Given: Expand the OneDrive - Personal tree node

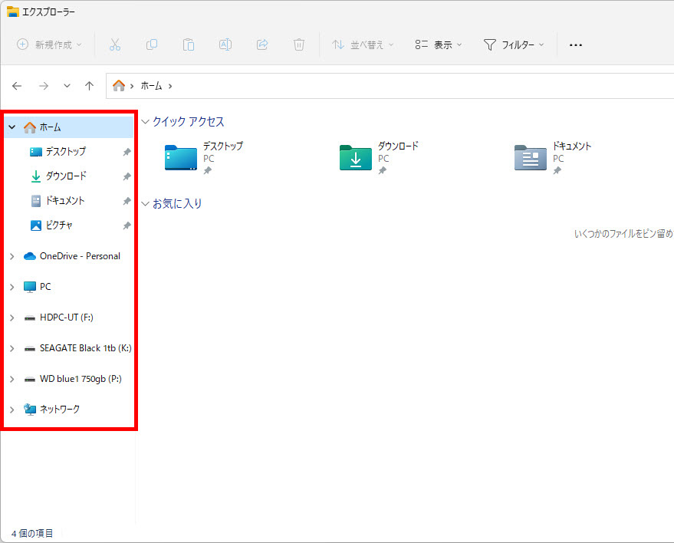Looking at the screenshot, I should (x=12, y=256).
